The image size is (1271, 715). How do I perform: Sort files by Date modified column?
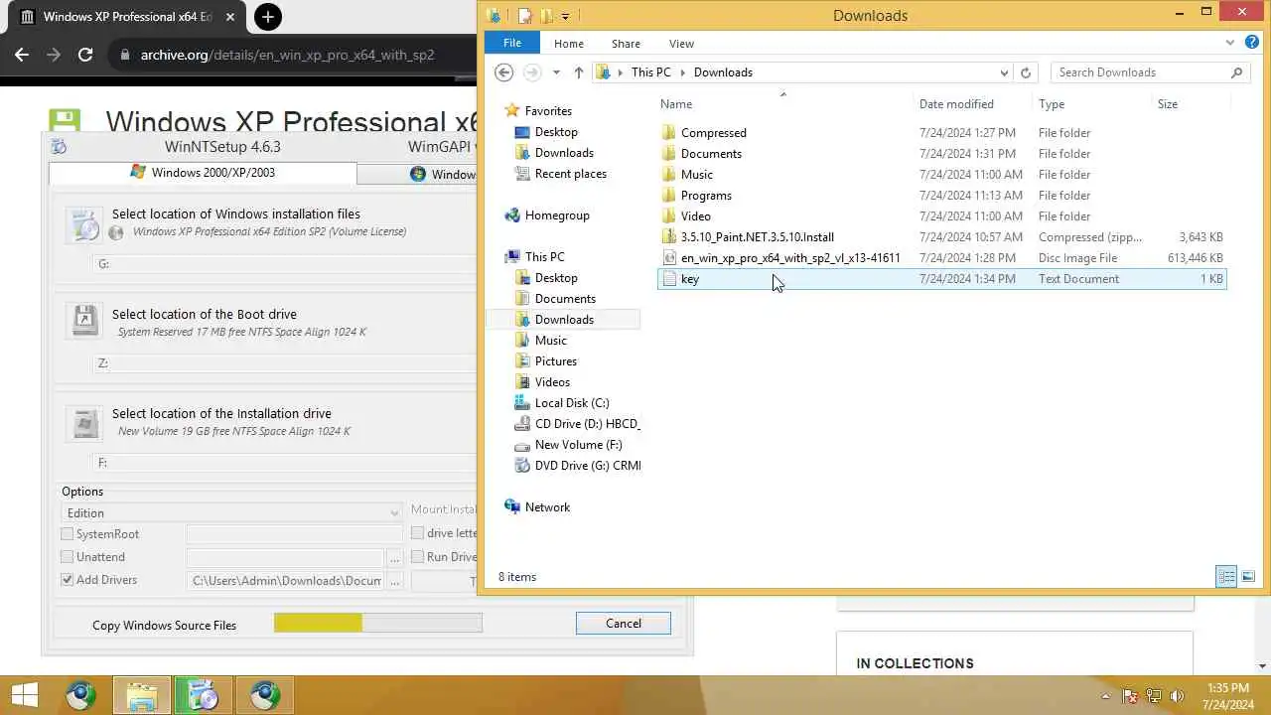click(956, 104)
